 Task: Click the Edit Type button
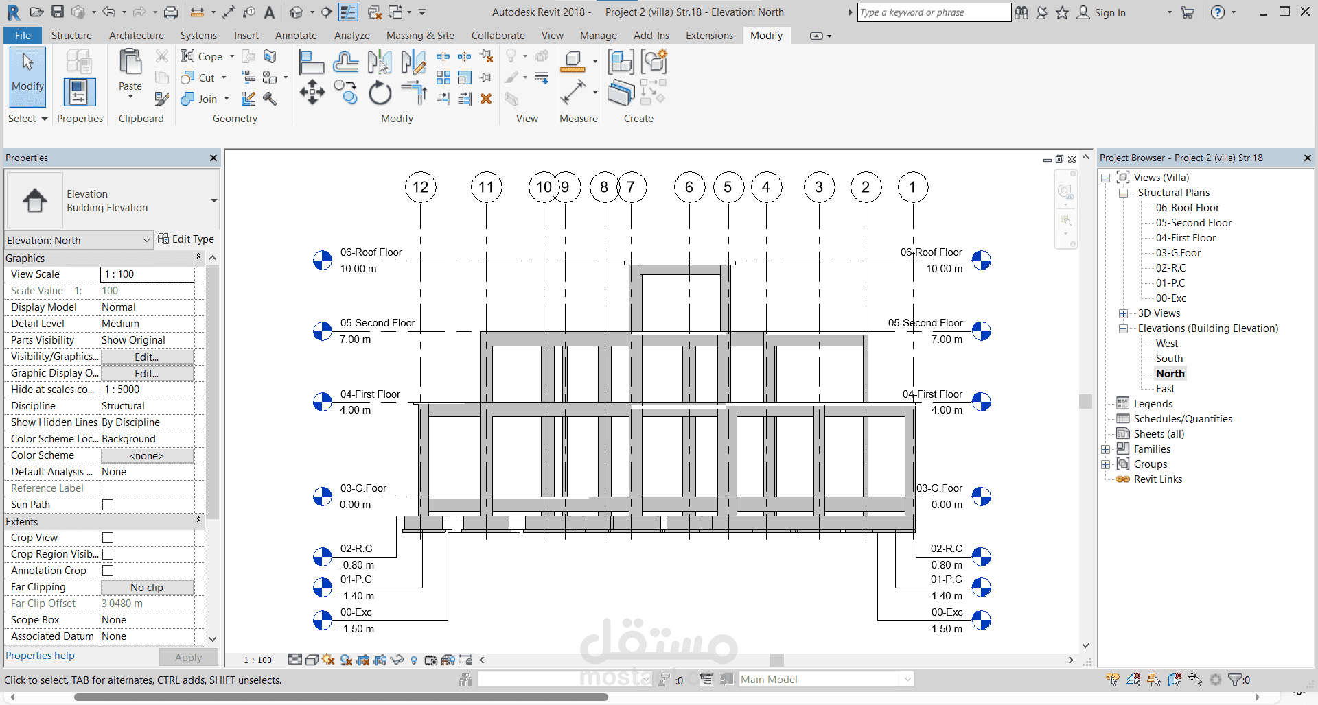pyautogui.click(x=186, y=239)
